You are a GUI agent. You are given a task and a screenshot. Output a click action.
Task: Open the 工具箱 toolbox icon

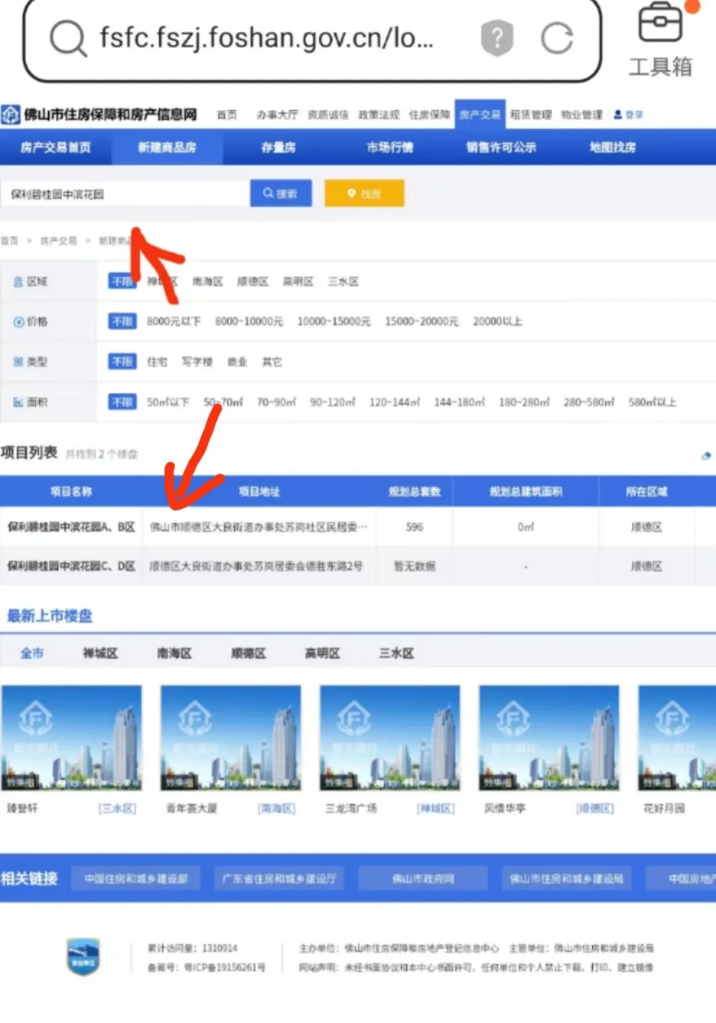(x=660, y=24)
